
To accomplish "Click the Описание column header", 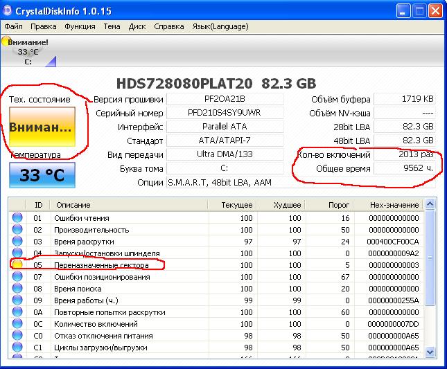I will [x=129, y=205].
